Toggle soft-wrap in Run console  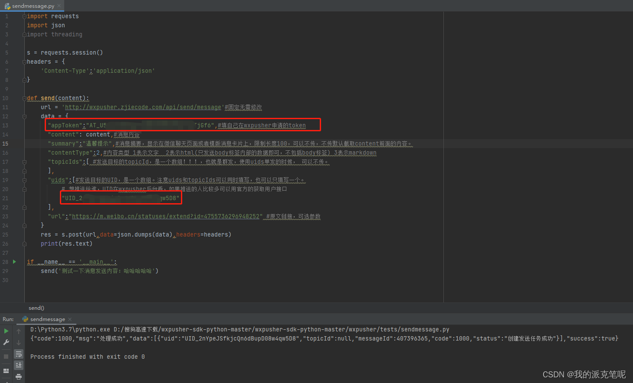click(19, 354)
